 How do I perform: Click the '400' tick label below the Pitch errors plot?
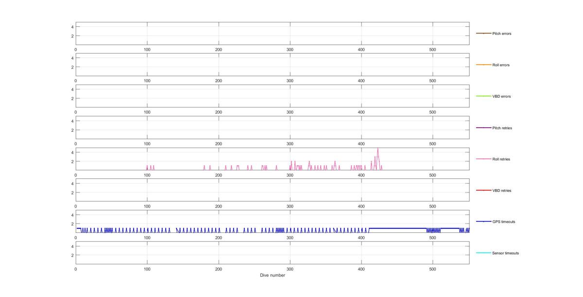pyautogui.click(x=361, y=50)
